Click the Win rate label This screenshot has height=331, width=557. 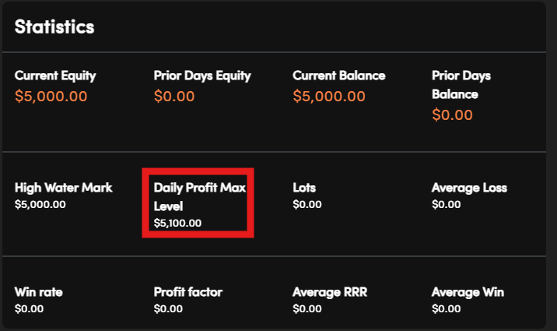click(x=39, y=292)
